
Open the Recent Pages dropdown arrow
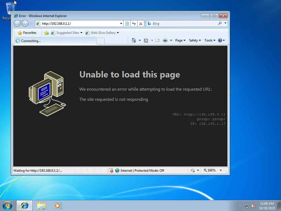click(31, 24)
